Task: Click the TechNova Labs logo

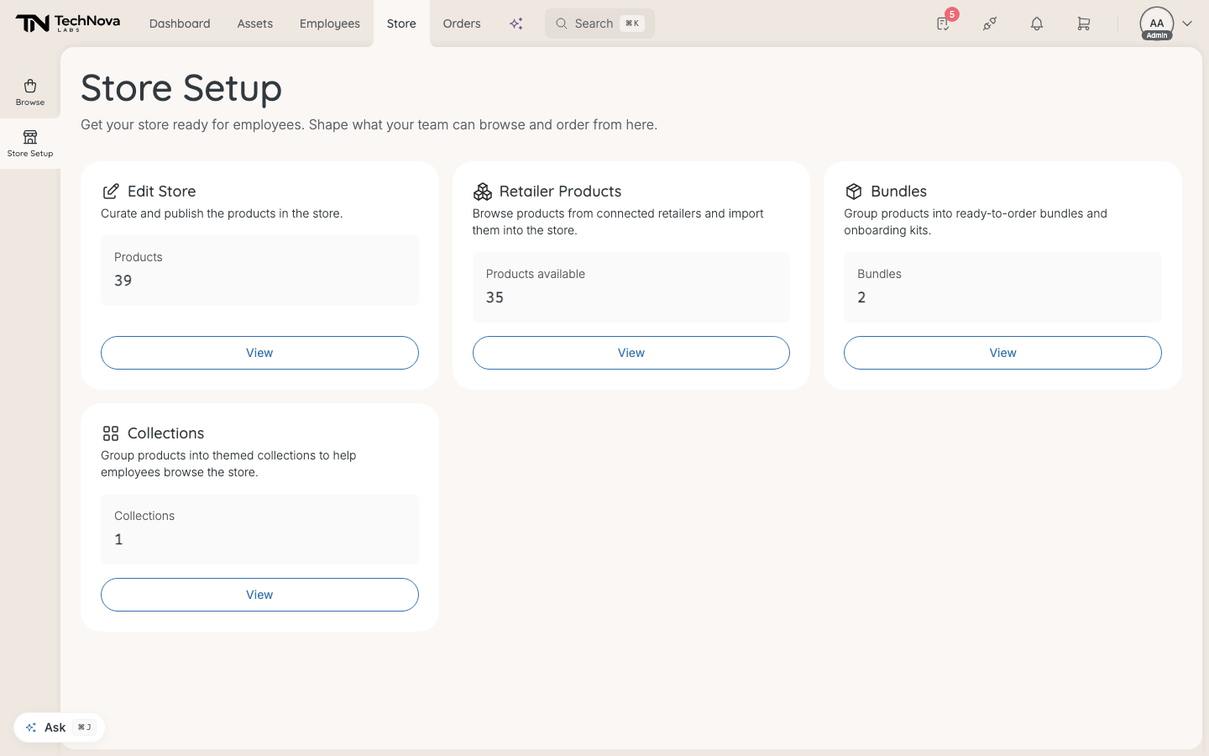Action: coord(68,24)
